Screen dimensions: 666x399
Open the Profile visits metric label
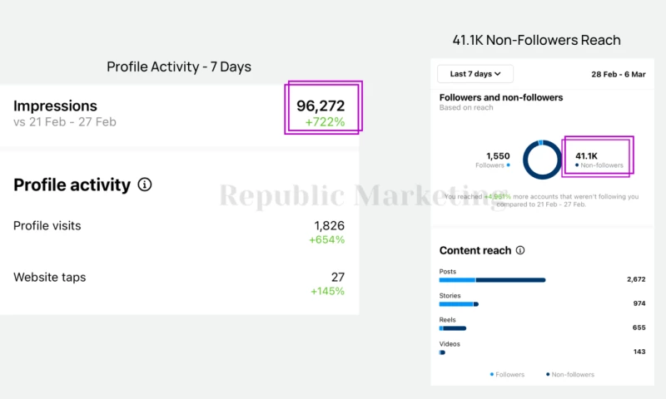[47, 225]
